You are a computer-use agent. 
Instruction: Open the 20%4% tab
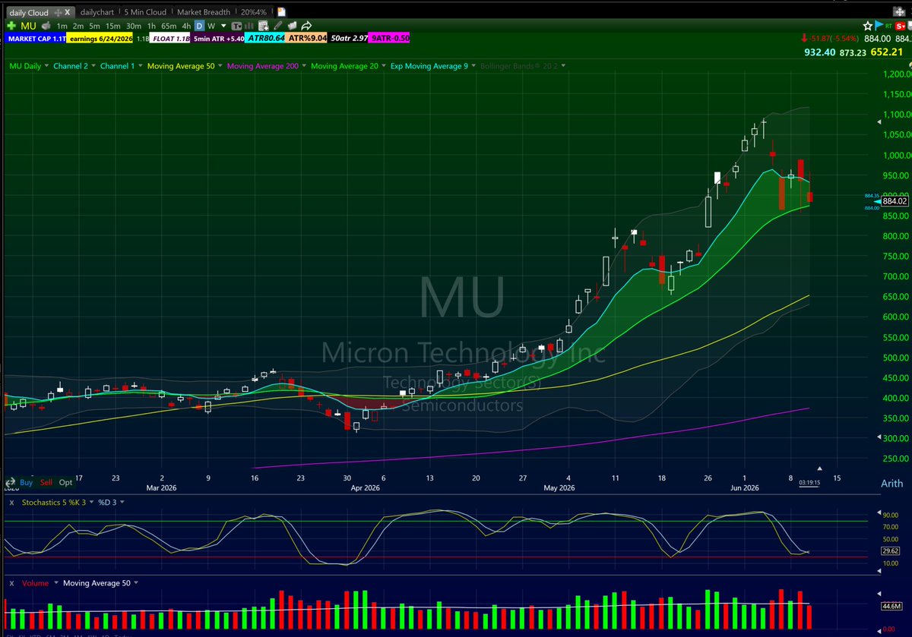point(254,12)
